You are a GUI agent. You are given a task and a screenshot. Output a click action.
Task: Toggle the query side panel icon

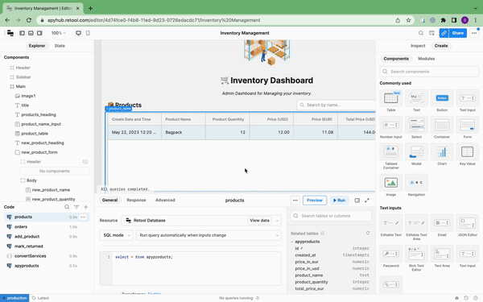pyautogui.click(x=357, y=201)
